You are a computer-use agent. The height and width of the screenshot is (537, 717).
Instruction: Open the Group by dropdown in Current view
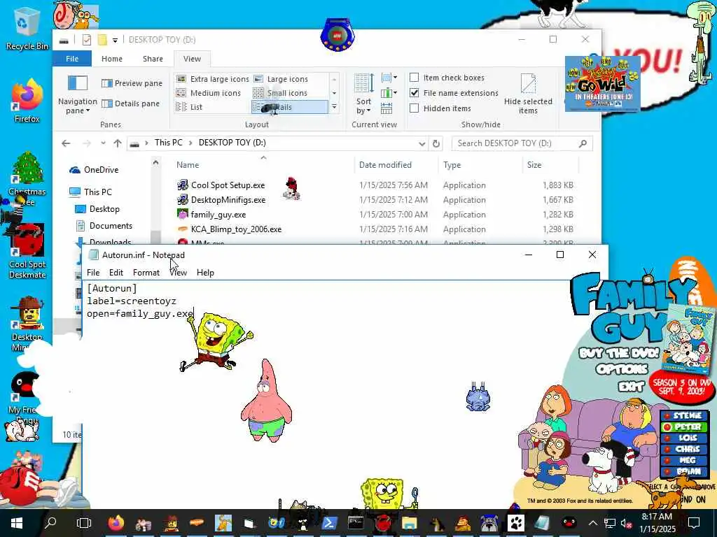pyautogui.click(x=389, y=78)
